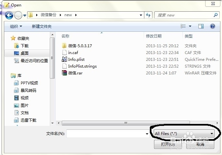Expand the arrow after 微信备份 breadcrumb
This screenshot has width=222, height=155.
coord(61,15)
